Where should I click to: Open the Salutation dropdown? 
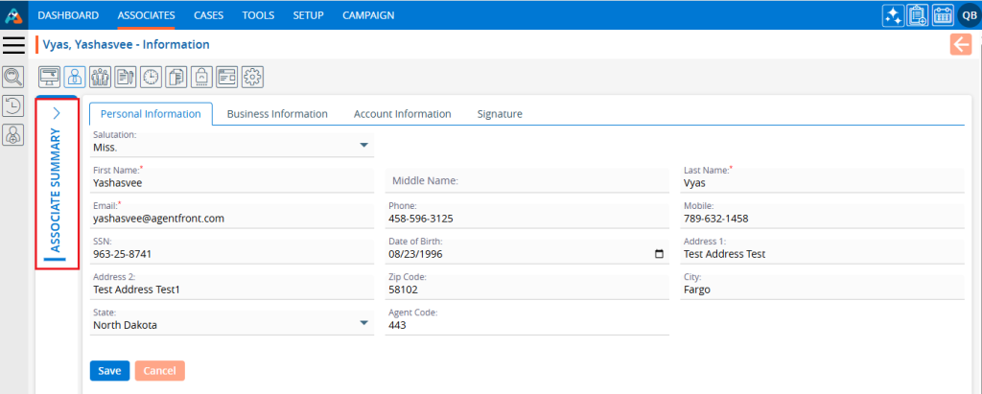coord(363,146)
